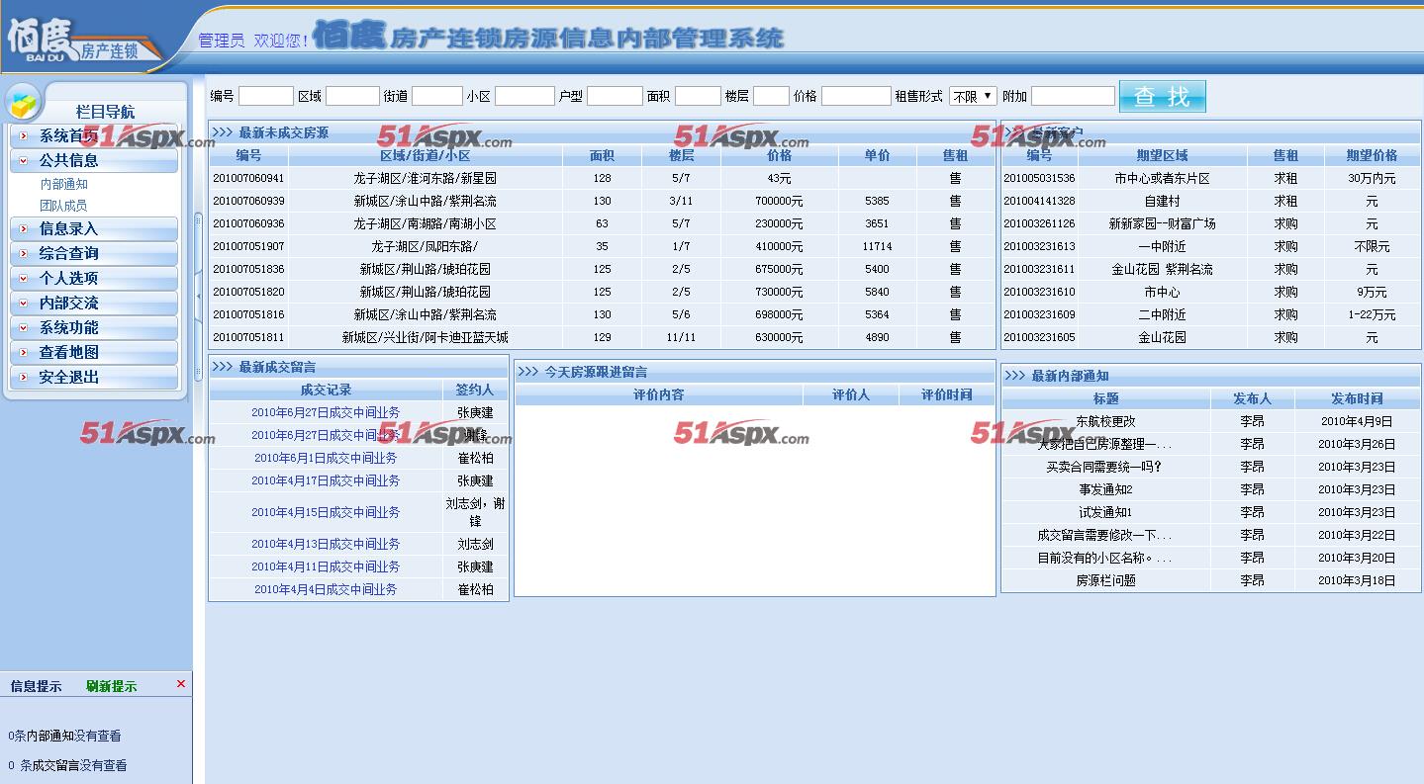Click the arrow icon beside 查看地图
The height and width of the screenshot is (784, 1424).
[24, 353]
